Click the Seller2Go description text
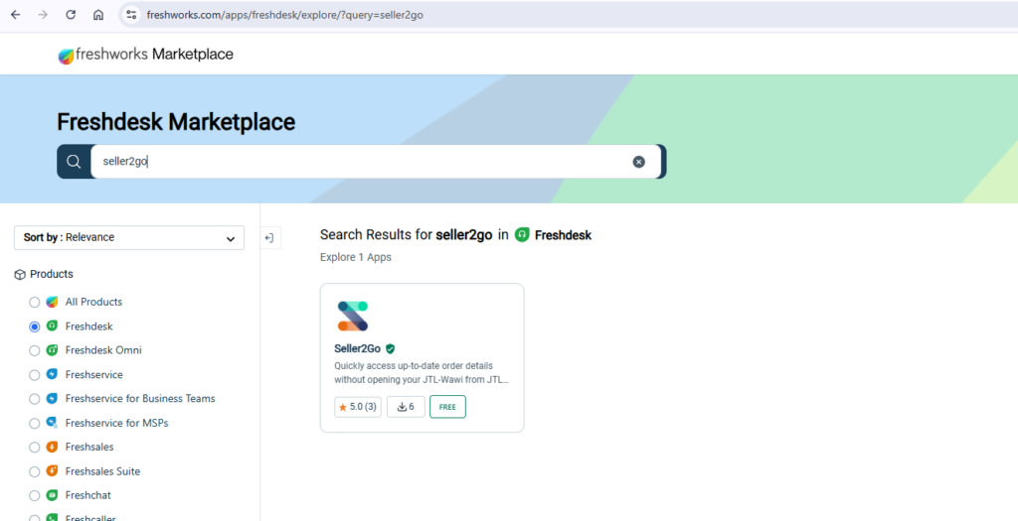The height and width of the screenshot is (521, 1018). (422, 372)
